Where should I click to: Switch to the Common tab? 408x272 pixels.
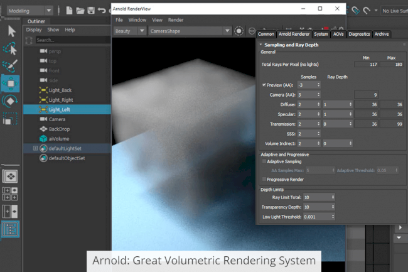point(266,34)
